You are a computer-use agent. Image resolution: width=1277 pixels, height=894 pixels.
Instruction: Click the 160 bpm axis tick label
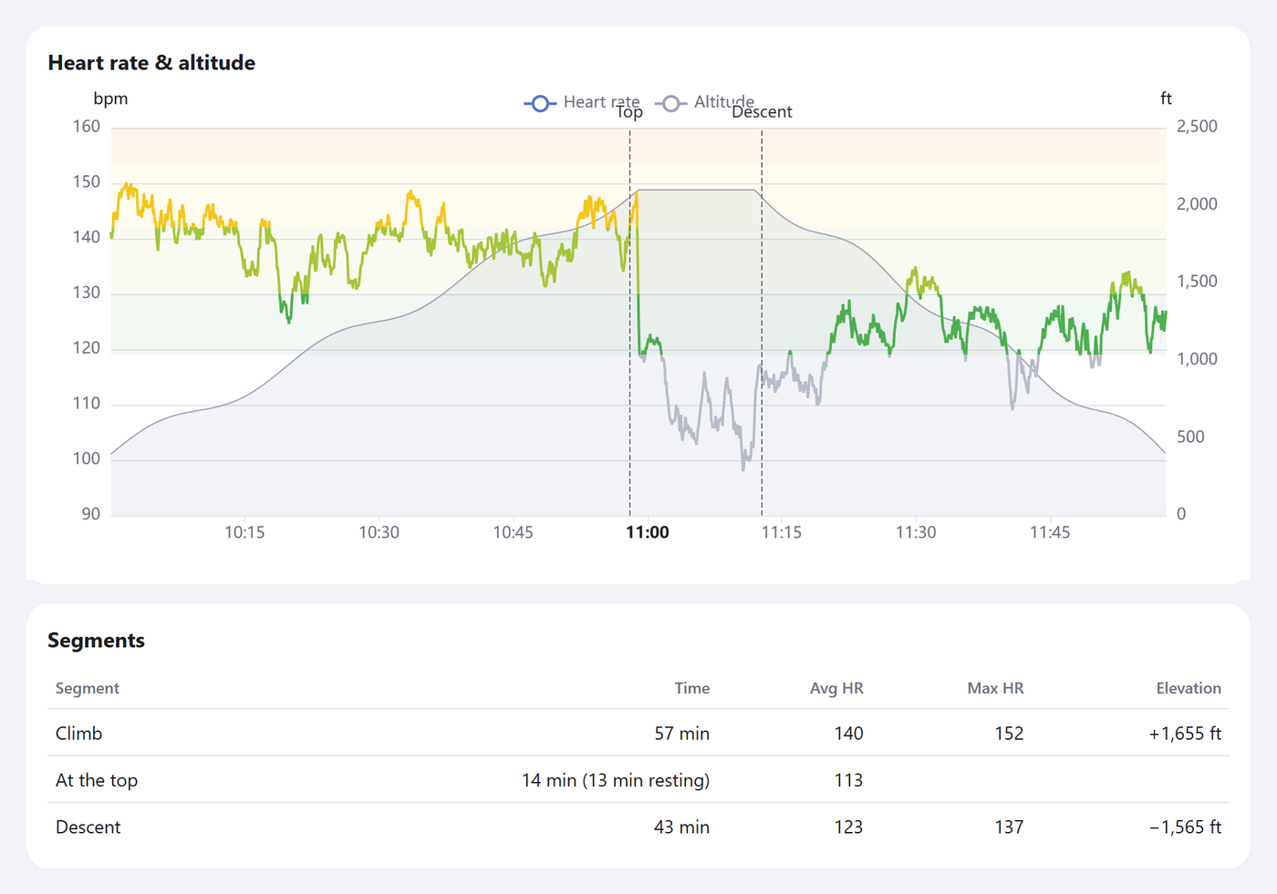[87, 127]
